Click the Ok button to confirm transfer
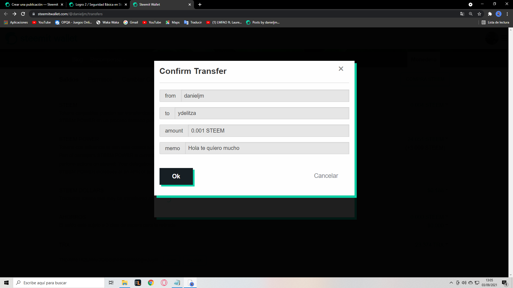 (x=176, y=176)
